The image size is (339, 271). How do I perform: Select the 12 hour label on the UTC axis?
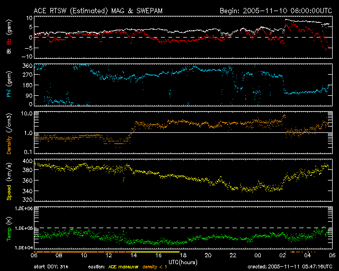tap(109, 256)
